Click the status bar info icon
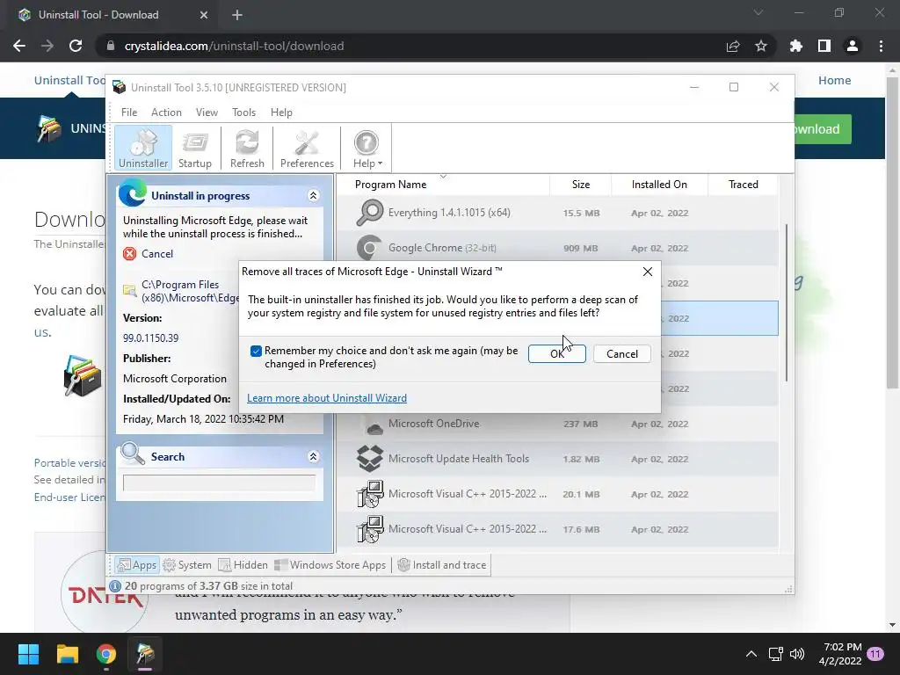Viewport: 900px width, 675px height. [x=115, y=586]
